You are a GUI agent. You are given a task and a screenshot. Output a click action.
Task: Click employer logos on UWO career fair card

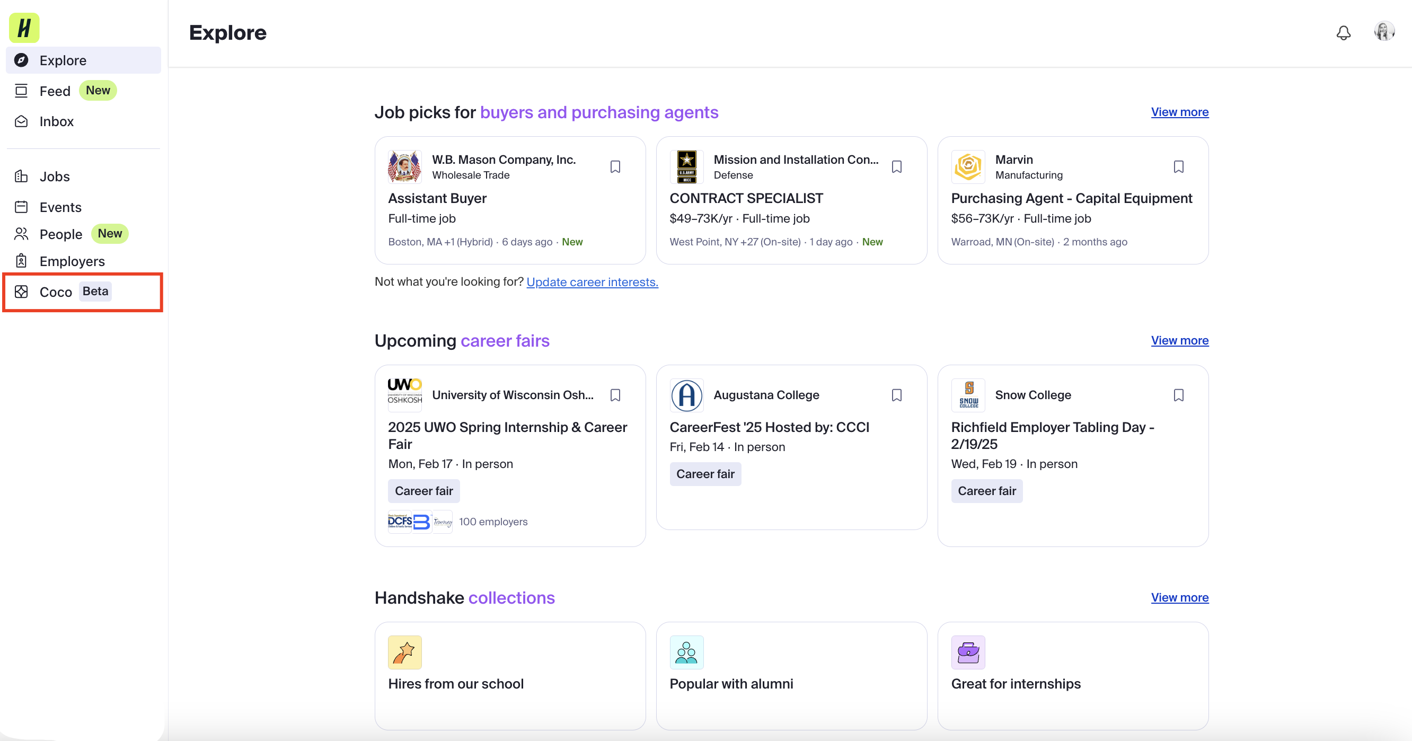[420, 522]
